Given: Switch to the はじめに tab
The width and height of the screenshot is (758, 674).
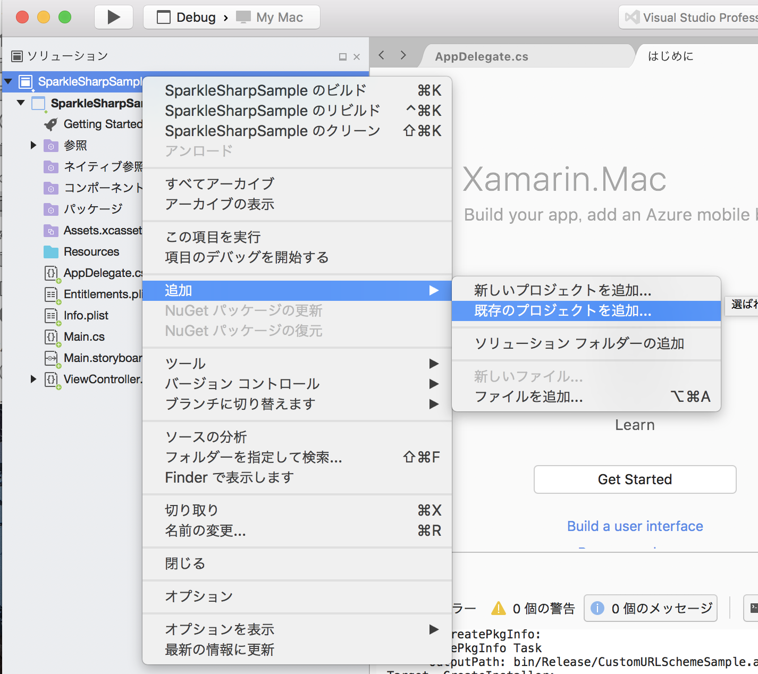Looking at the screenshot, I should [671, 56].
